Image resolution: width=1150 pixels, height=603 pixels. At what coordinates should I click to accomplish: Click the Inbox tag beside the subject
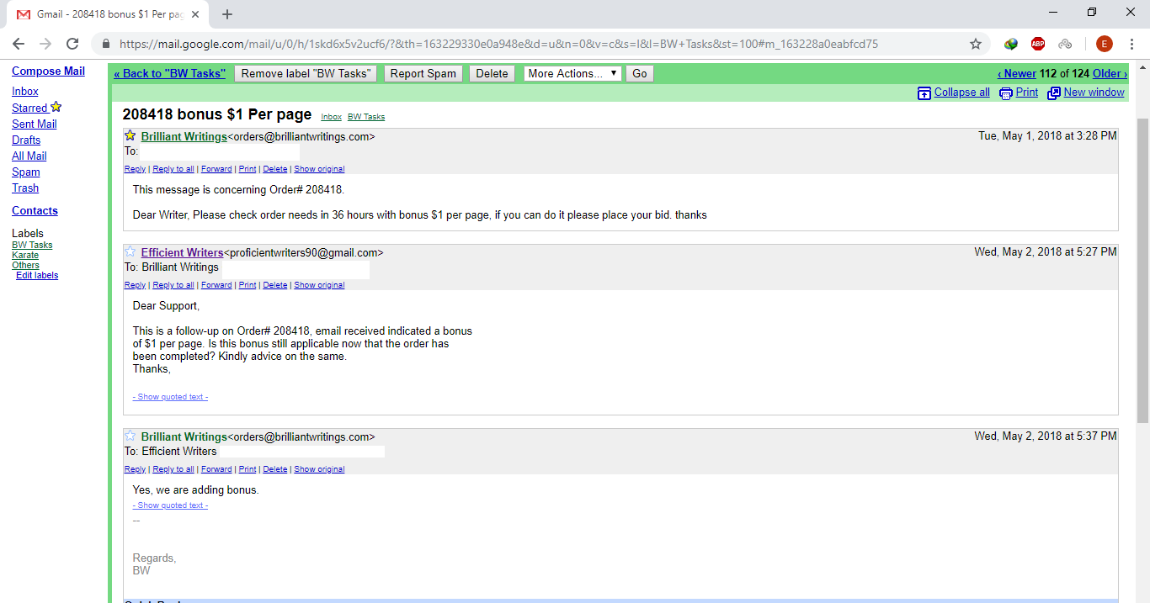332,117
